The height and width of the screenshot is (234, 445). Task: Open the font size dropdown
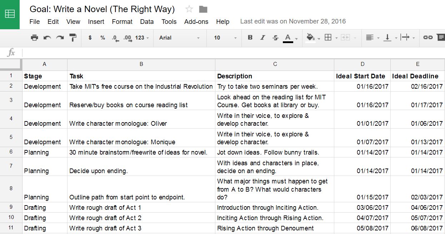pos(225,38)
